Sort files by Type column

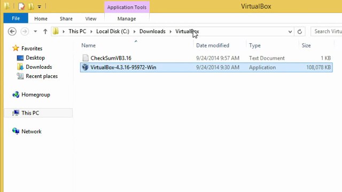[x=255, y=45]
